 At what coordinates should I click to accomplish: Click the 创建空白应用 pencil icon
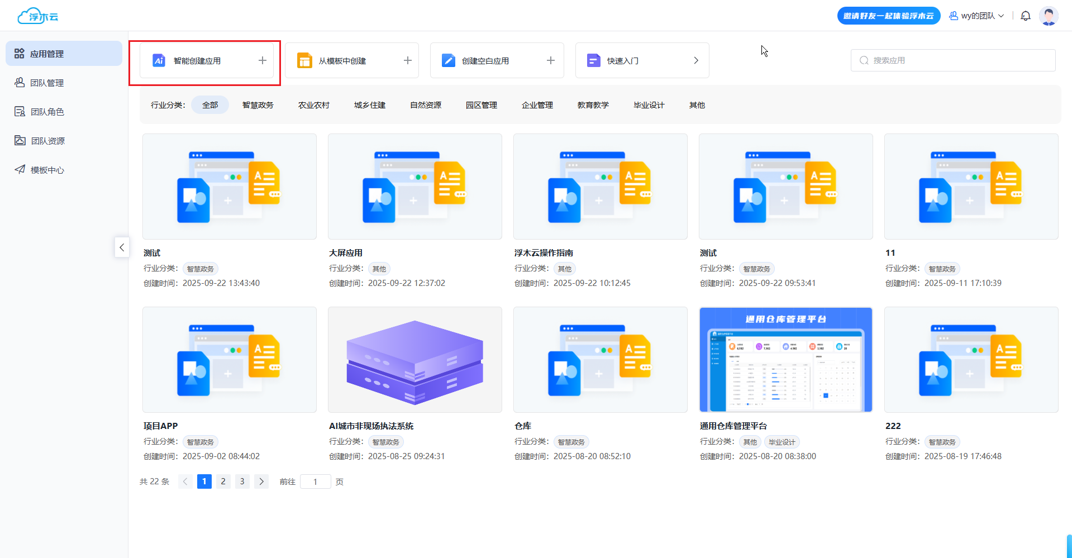(x=448, y=60)
